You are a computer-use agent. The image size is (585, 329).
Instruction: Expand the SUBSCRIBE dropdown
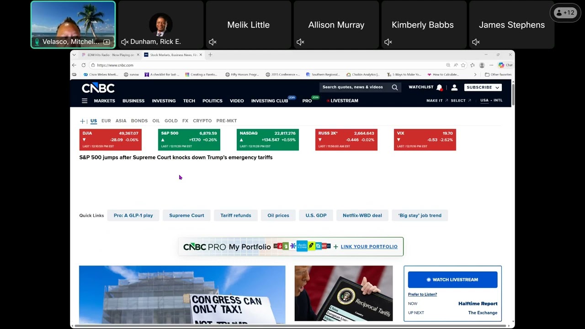pyautogui.click(x=483, y=87)
